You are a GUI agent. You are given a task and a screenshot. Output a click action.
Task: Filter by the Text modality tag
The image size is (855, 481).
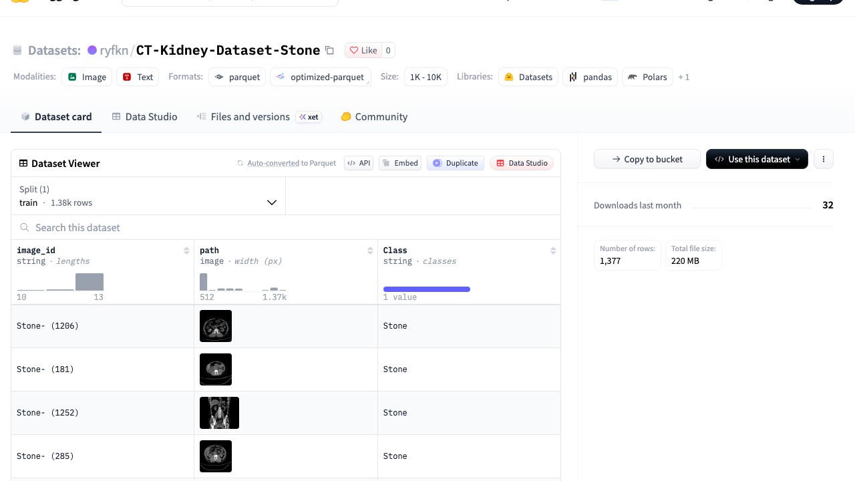coord(138,77)
